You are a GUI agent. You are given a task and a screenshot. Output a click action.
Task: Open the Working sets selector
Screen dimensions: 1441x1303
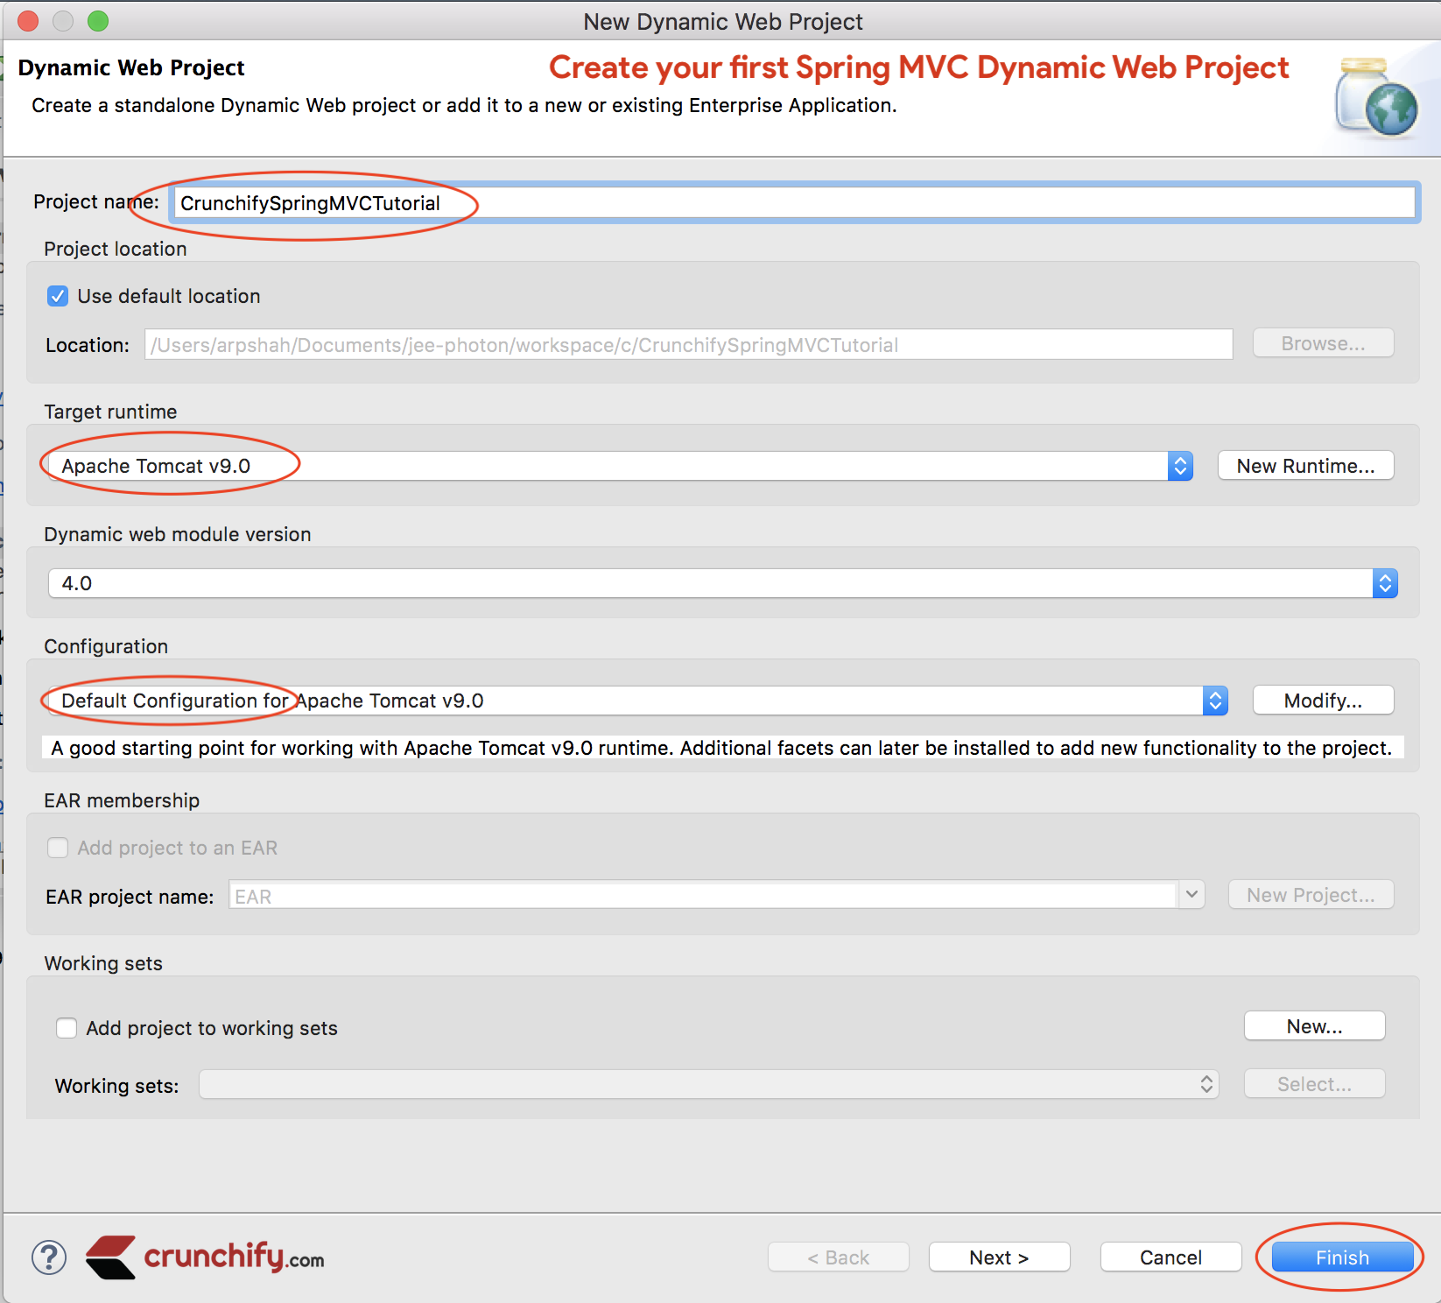coord(1206,1084)
